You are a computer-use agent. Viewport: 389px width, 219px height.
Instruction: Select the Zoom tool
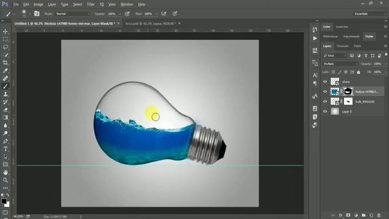coord(5,180)
